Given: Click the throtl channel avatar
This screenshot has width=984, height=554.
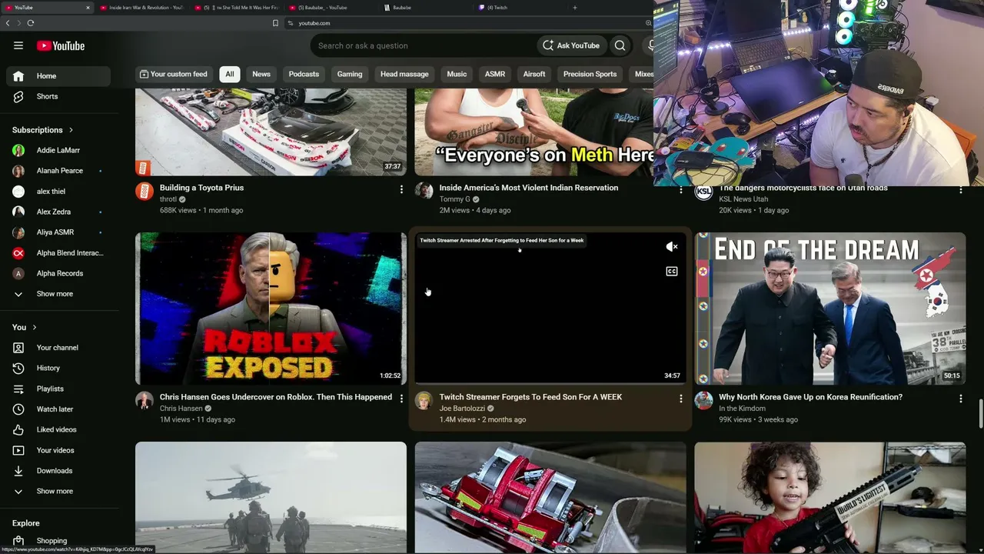Looking at the screenshot, I should click(x=145, y=192).
